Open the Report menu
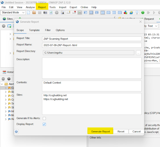Screen dimensions: 160x147 42,7
